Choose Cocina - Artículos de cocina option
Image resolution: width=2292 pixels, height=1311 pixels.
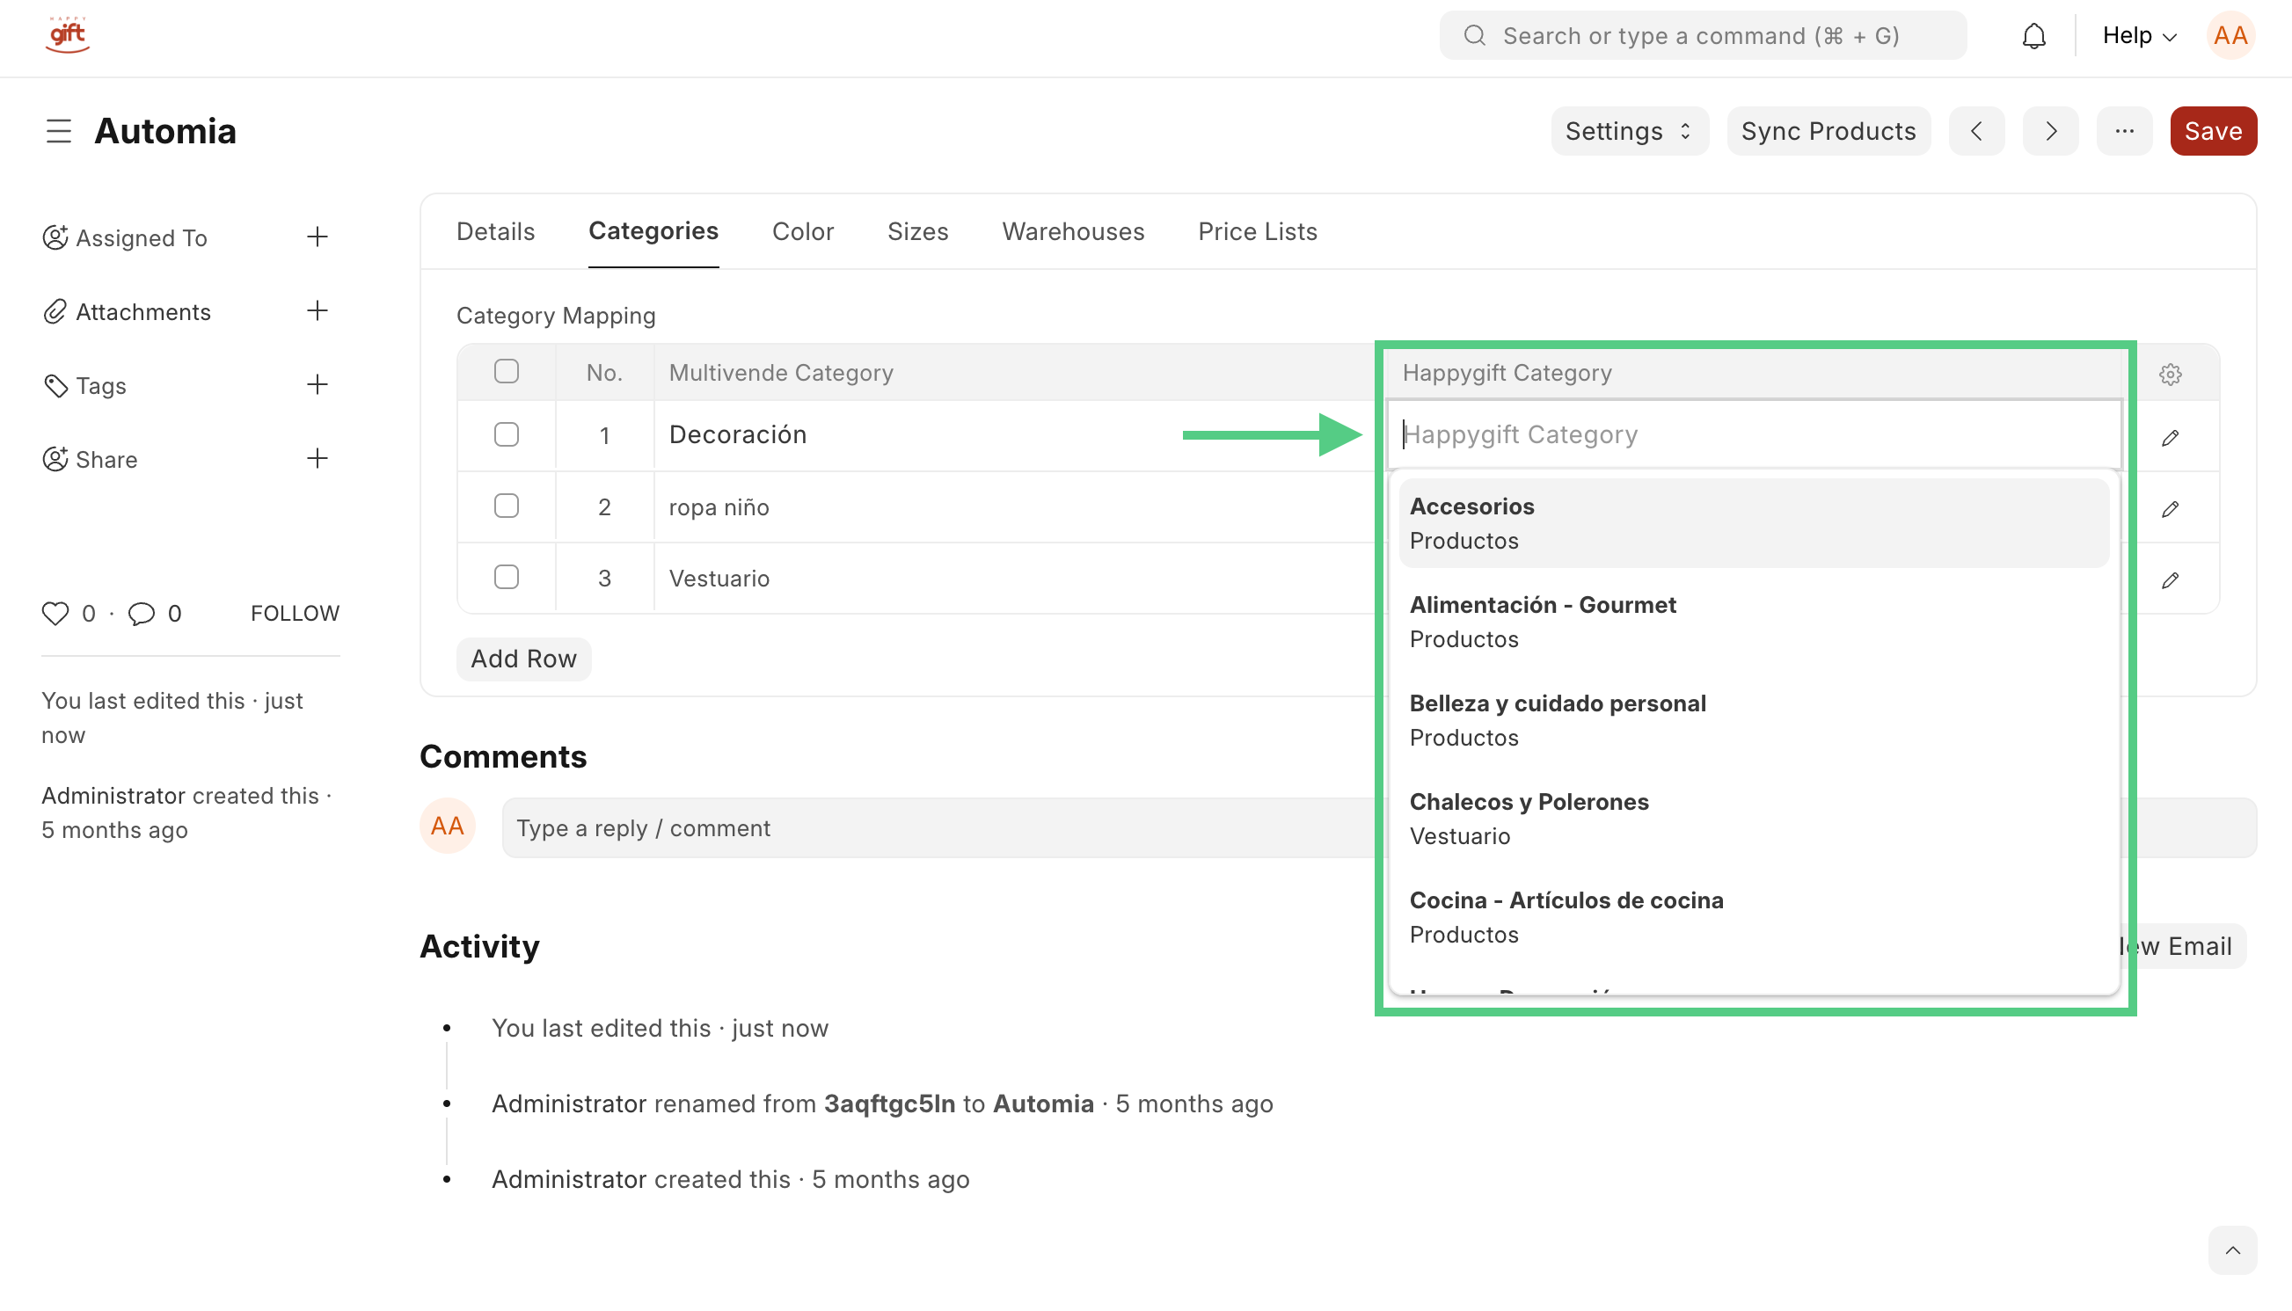coord(1754,917)
